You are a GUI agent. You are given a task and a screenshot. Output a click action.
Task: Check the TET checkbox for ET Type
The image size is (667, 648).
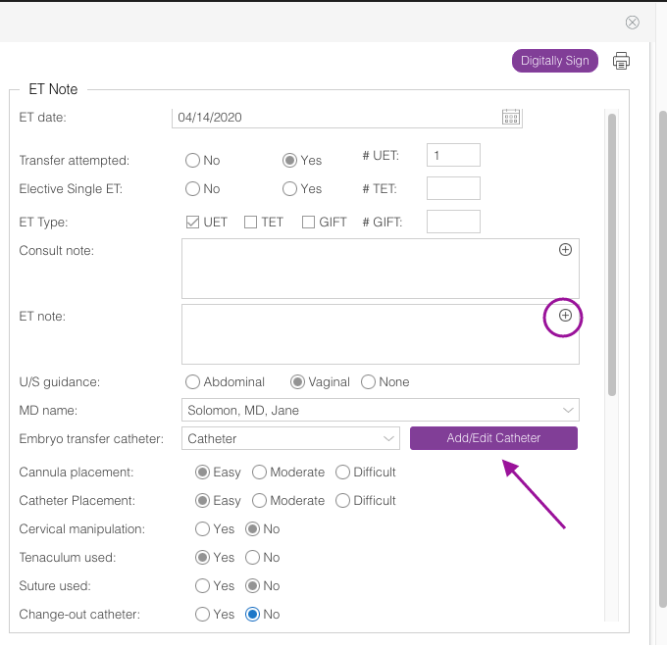click(251, 223)
